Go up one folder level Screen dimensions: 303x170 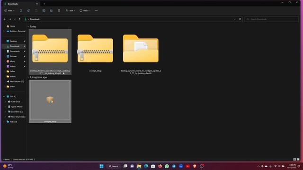(x=19, y=19)
